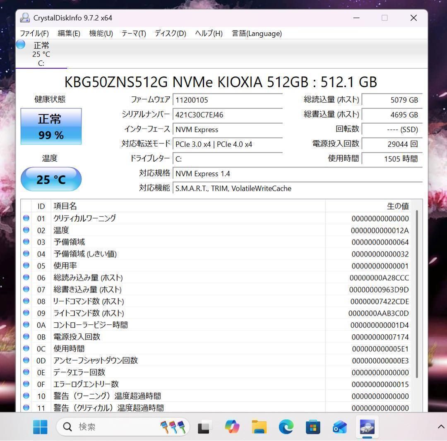Screen dimensions: 447x441
Task: Open the ファイル menu
Action: [35, 34]
